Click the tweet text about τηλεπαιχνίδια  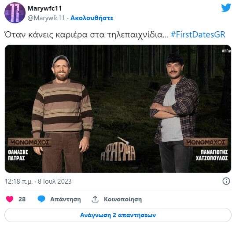(86, 35)
